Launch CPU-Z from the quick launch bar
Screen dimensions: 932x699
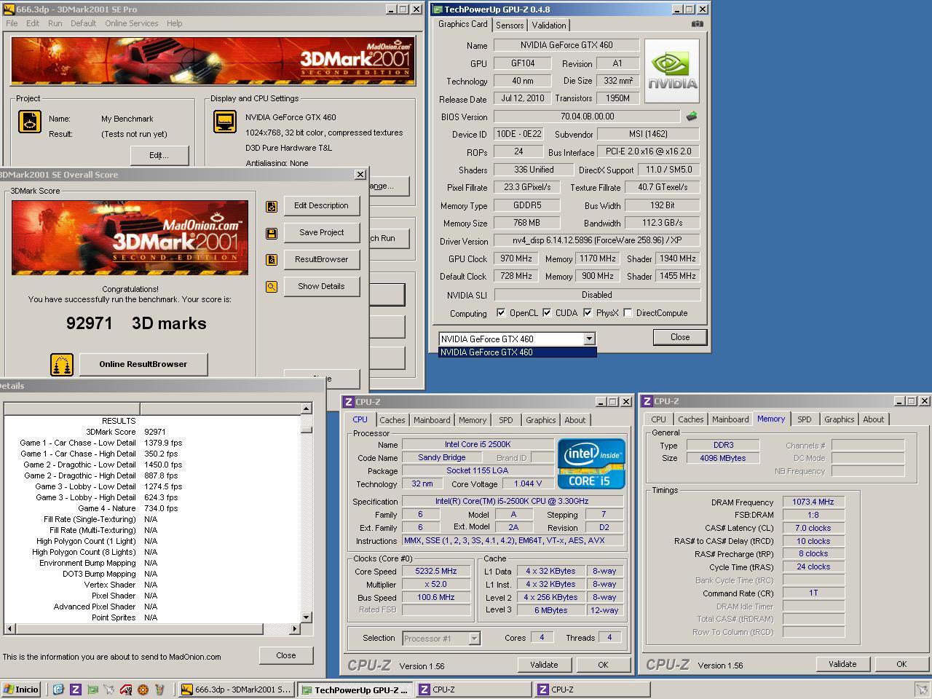(x=75, y=690)
